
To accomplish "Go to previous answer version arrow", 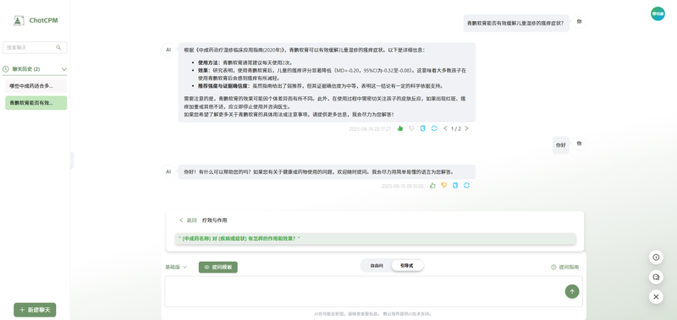I will pyautogui.click(x=445, y=128).
